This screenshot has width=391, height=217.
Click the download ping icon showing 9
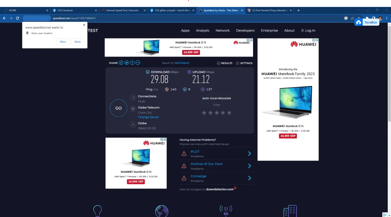[x=185, y=89]
